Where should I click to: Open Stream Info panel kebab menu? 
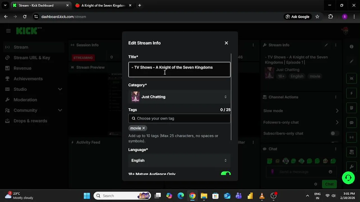coord(336,45)
